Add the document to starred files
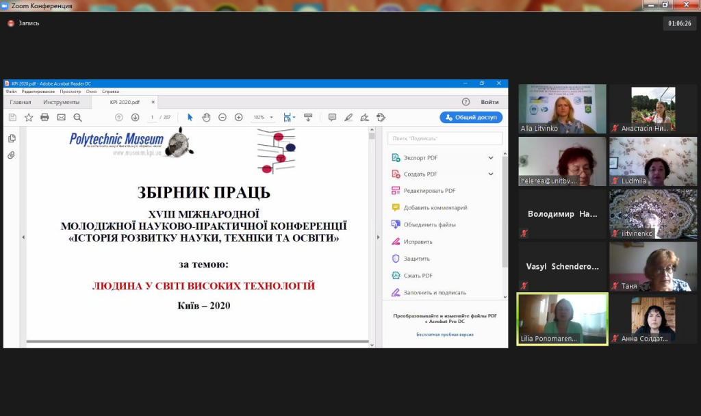 coord(29,118)
